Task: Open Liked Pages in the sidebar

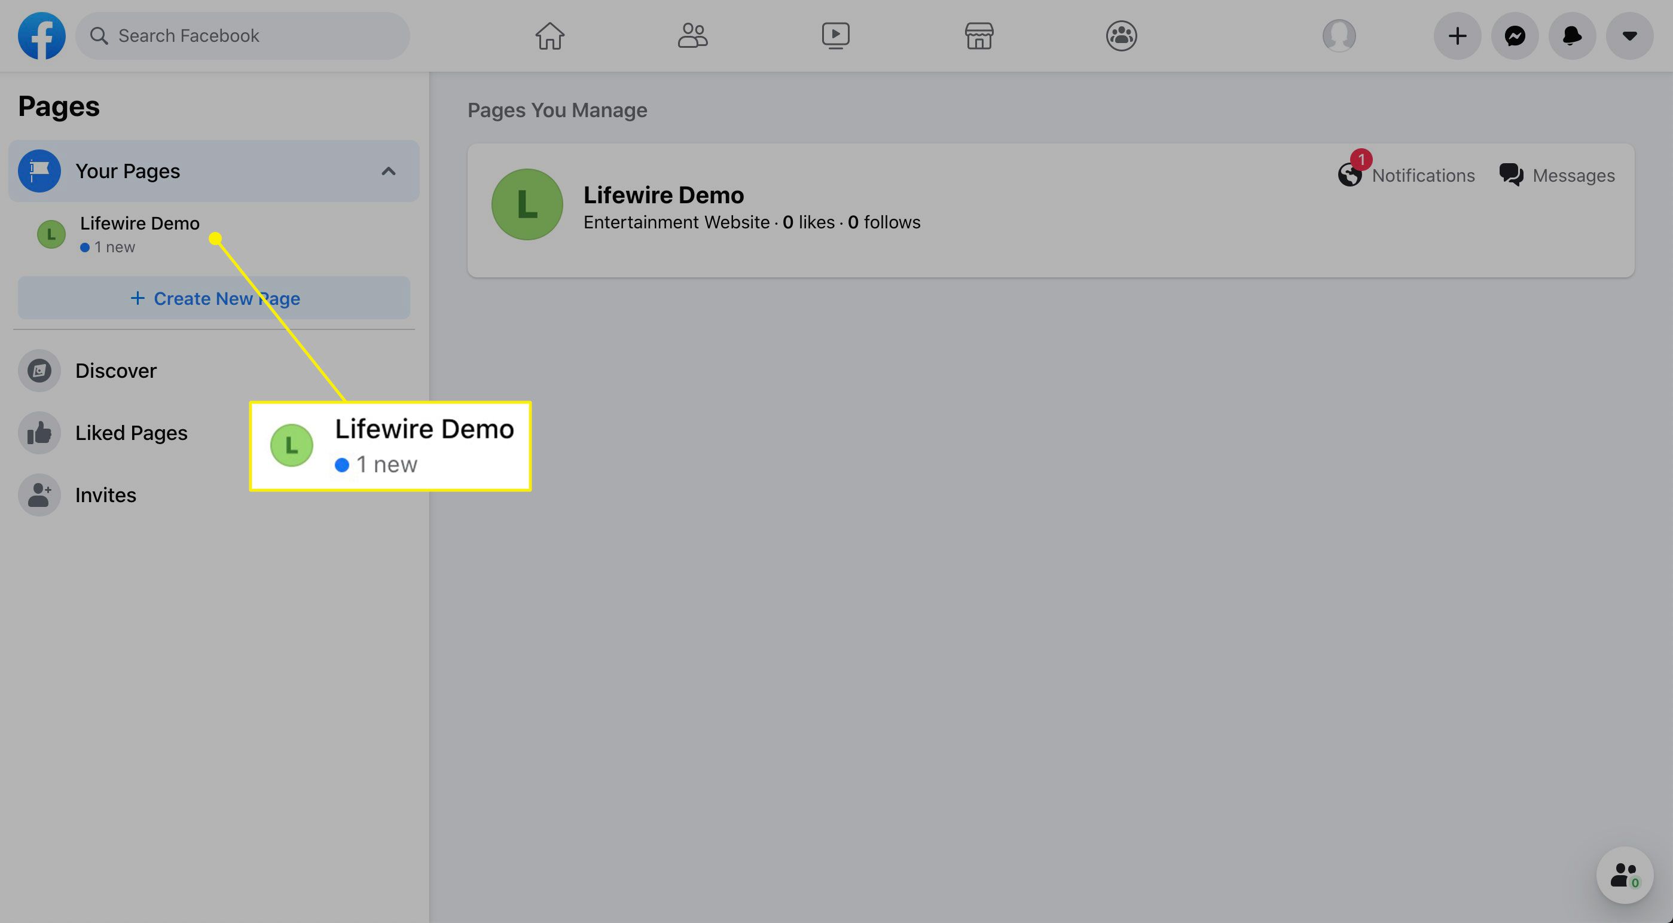Action: [x=213, y=433]
